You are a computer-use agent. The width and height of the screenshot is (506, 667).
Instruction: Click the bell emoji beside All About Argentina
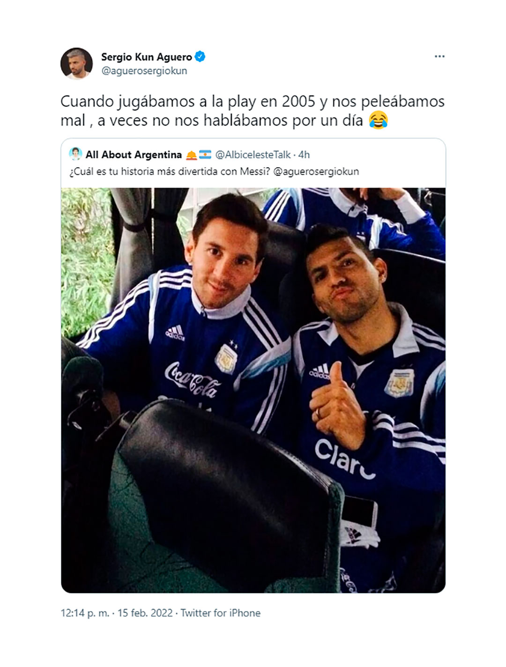pyautogui.click(x=191, y=155)
